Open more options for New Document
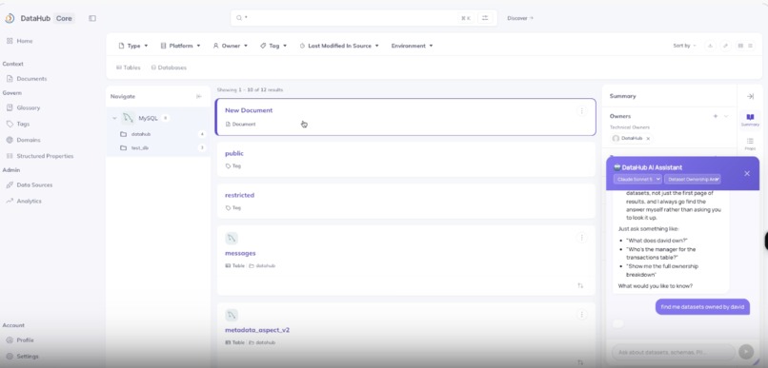The height and width of the screenshot is (368, 768). coord(581,111)
